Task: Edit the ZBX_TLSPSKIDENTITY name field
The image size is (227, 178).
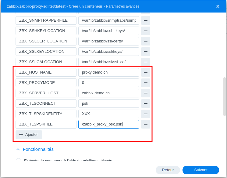Action: click(46, 114)
